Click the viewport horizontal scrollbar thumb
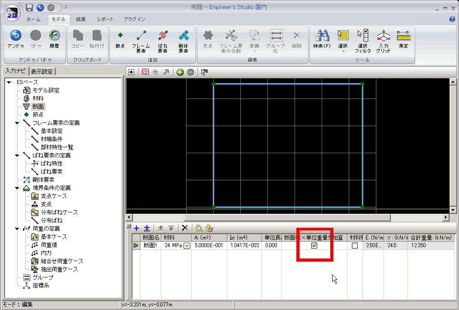 (287, 217)
